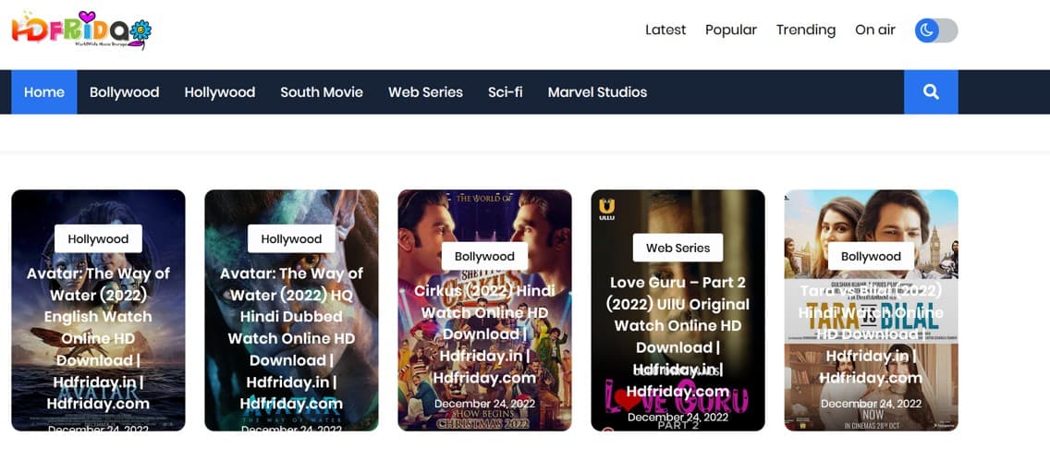This screenshot has width=1050, height=449.
Task: Click Web Series tag on Love Guru
Action: (678, 248)
